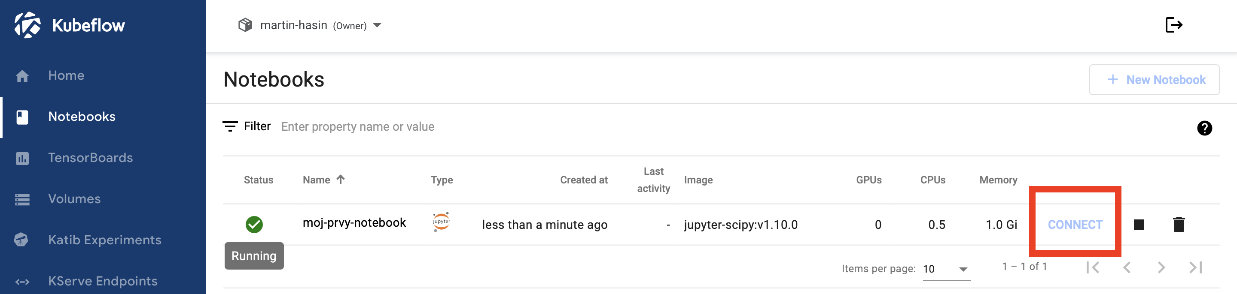1237x294 pixels.
Task: Open Katib Experiments page
Action: pos(105,240)
